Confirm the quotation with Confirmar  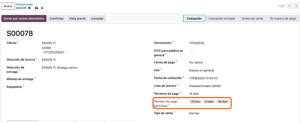57,19
